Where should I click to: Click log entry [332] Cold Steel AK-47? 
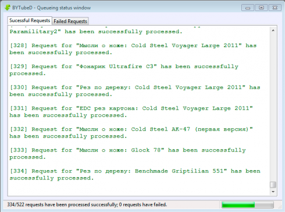click(131, 133)
